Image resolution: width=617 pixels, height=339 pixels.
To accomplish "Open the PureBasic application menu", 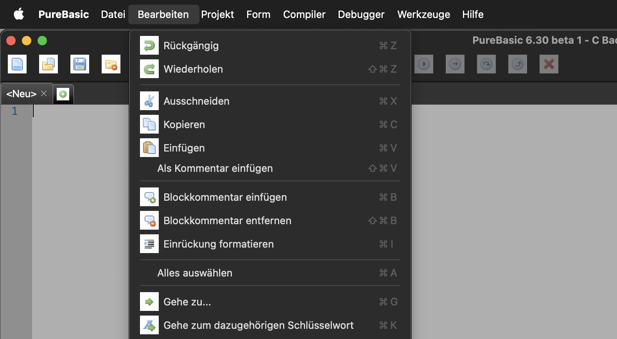I will click(64, 14).
